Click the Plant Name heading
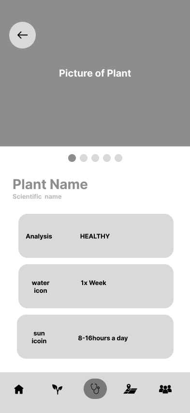This screenshot has height=413, width=190. 50,184
